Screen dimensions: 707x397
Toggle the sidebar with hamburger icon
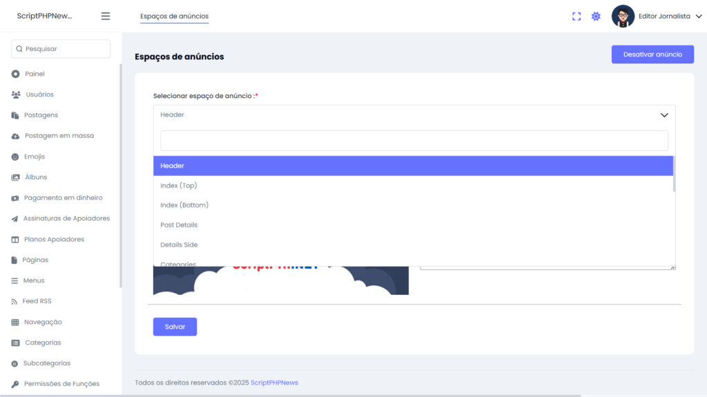point(106,16)
